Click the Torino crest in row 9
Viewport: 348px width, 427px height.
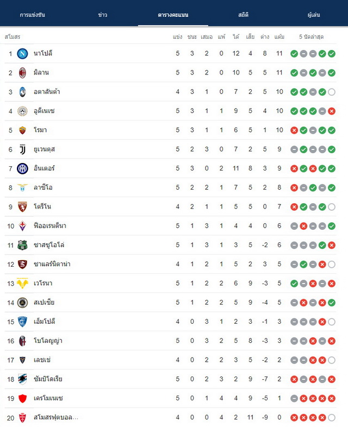pos(22,206)
